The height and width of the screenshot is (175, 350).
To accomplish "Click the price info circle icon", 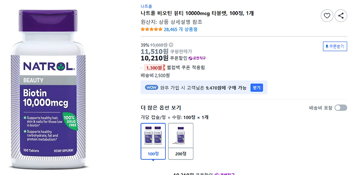I will click(x=171, y=45).
